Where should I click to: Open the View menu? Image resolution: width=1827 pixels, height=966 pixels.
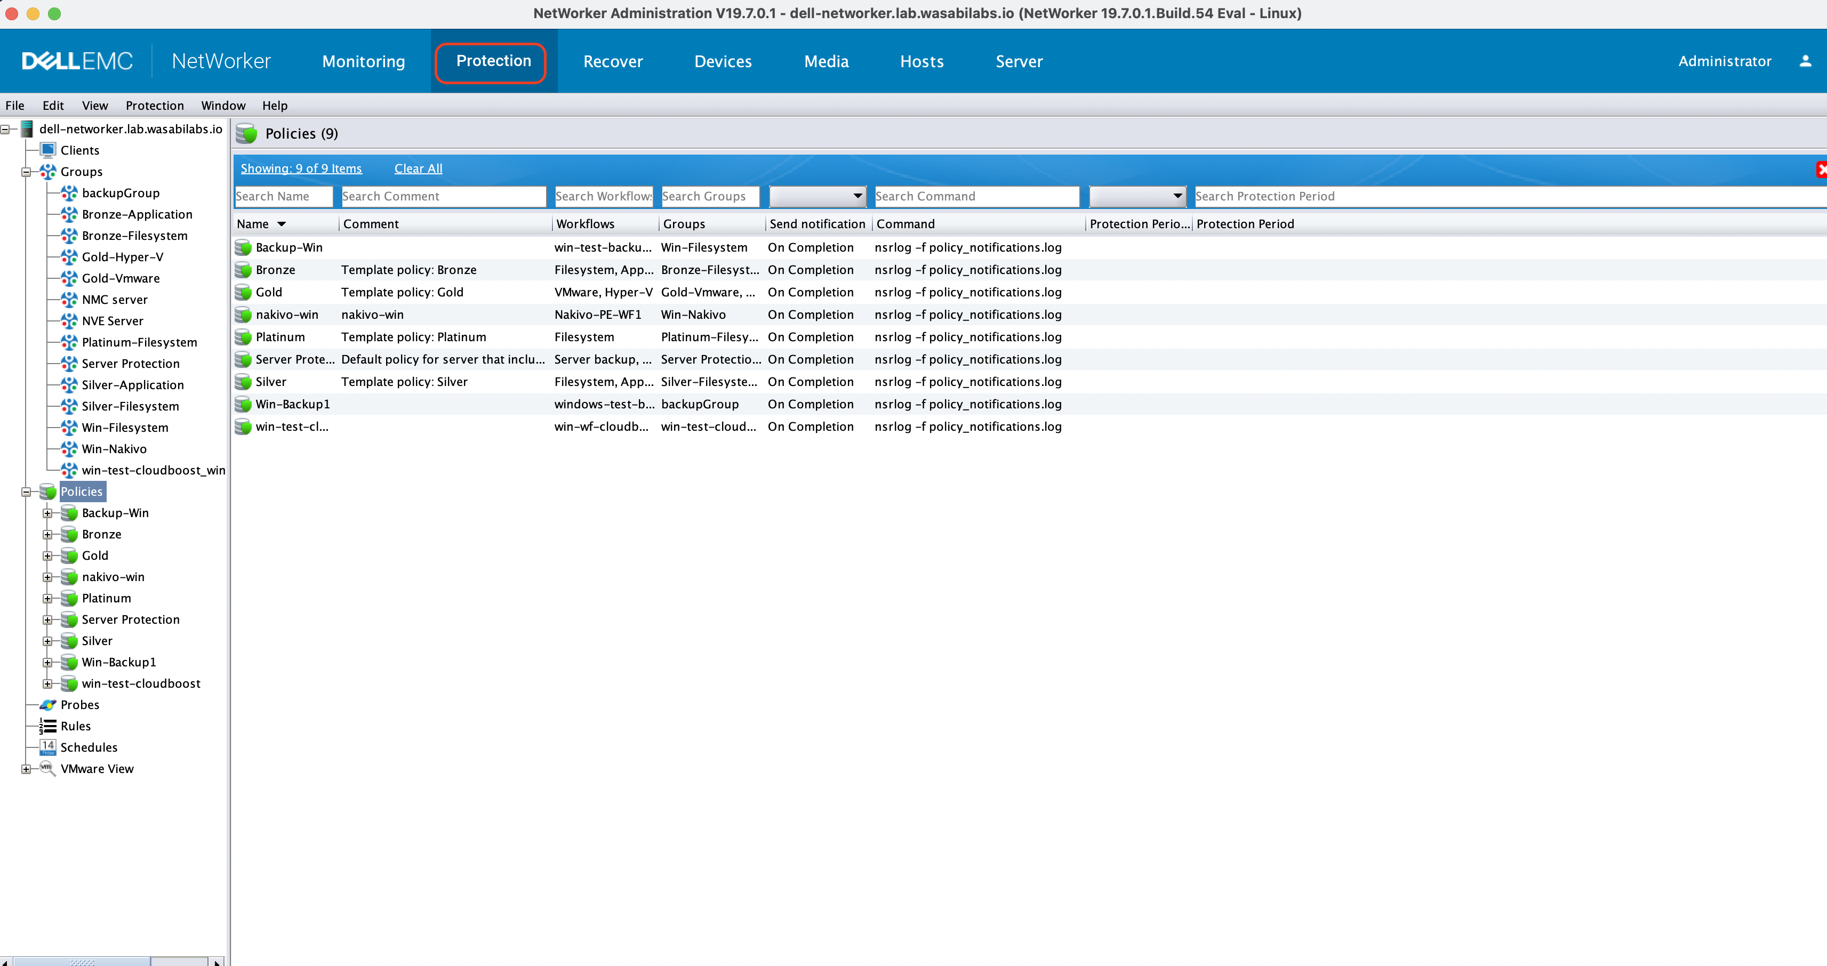(x=95, y=106)
